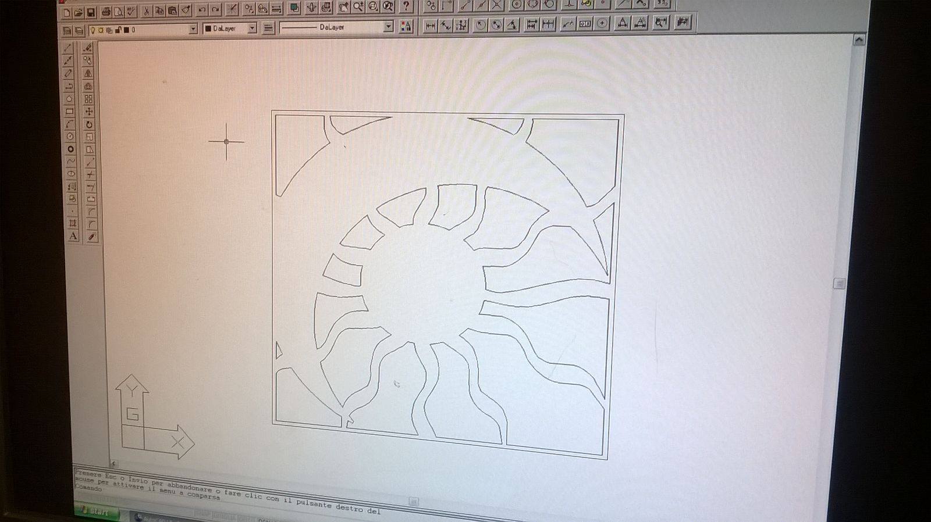Viewport: 931px width, 522px height.
Task: Open the Text tool marked A
Action: click(x=73, y=236)
